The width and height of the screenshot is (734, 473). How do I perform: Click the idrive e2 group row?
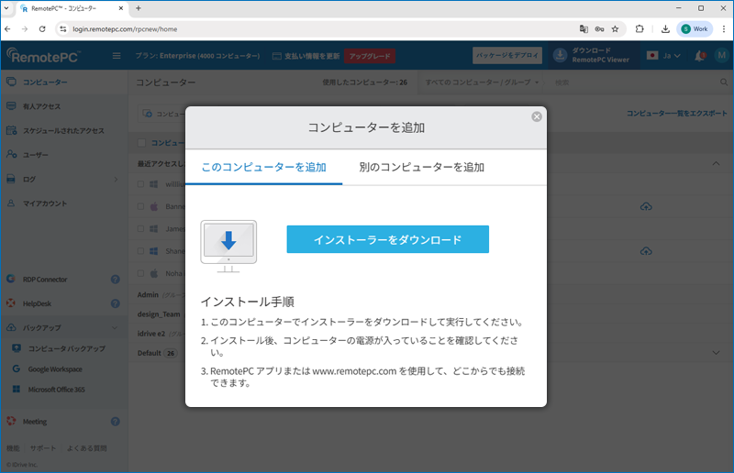coord(430,334)
